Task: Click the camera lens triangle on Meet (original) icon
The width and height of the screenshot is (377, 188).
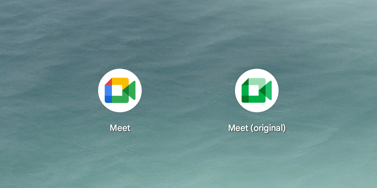Action: (x=268, y=90)
